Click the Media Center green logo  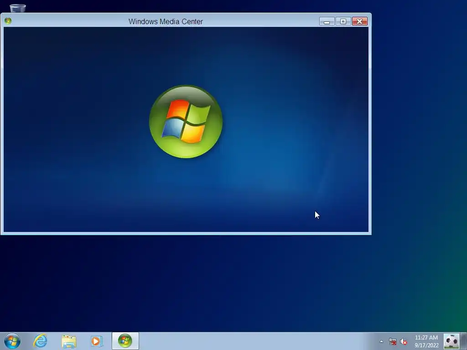point(186,121)
